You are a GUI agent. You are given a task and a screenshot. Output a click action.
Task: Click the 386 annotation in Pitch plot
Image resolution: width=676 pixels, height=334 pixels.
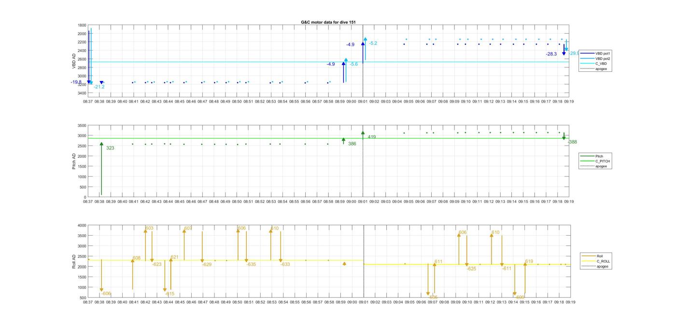pyautogui.click(x=352, y=144)
